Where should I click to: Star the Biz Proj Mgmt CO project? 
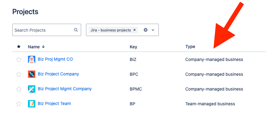(x=19, y=59)
